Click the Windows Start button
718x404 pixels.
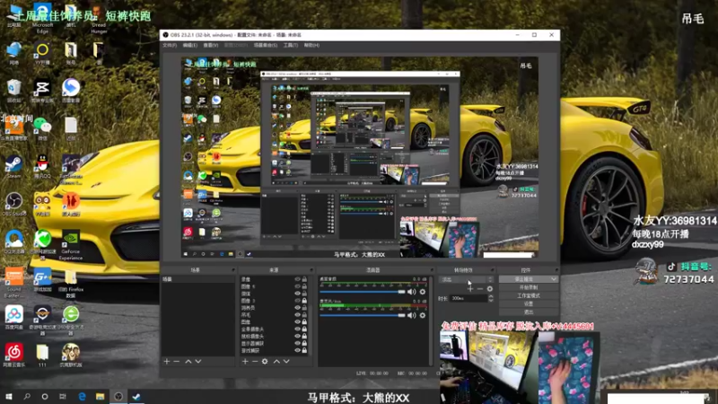[9, 396]
